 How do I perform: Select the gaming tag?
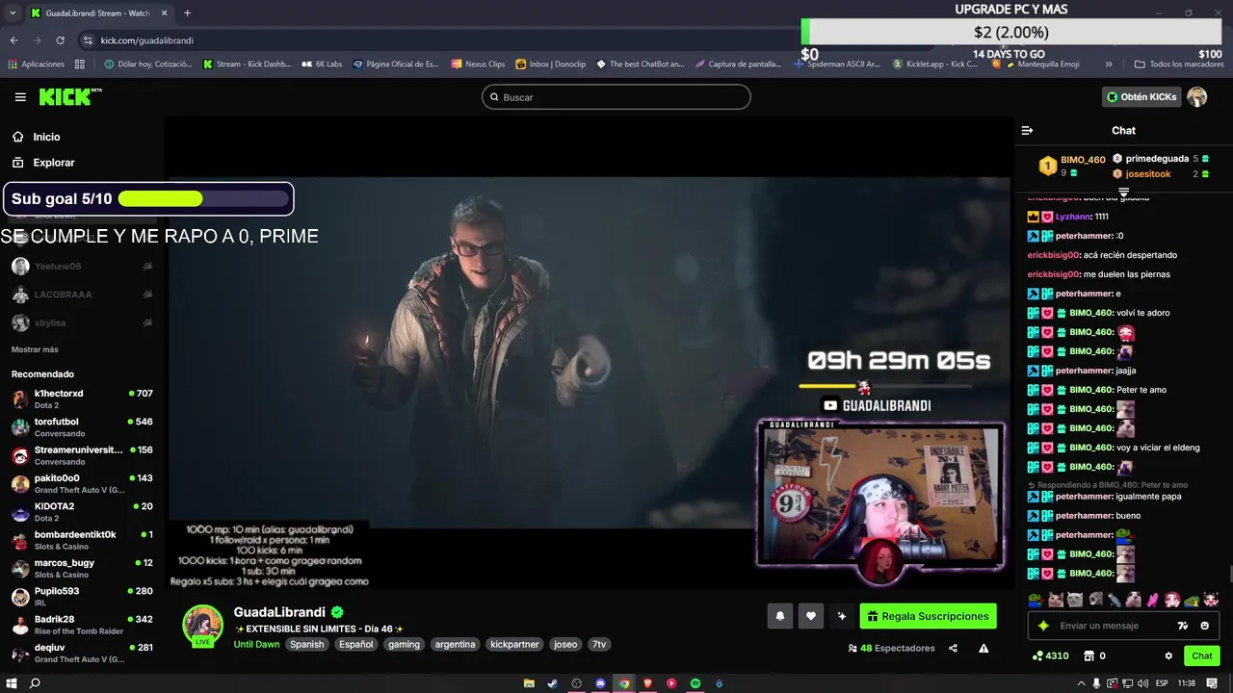(x=404, y=644)
